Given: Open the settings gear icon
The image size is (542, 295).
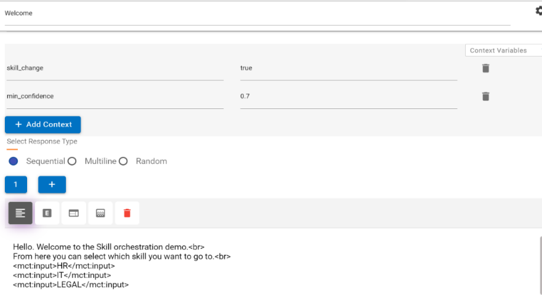Looking at the screenshot, I should [x=538, y=11].
